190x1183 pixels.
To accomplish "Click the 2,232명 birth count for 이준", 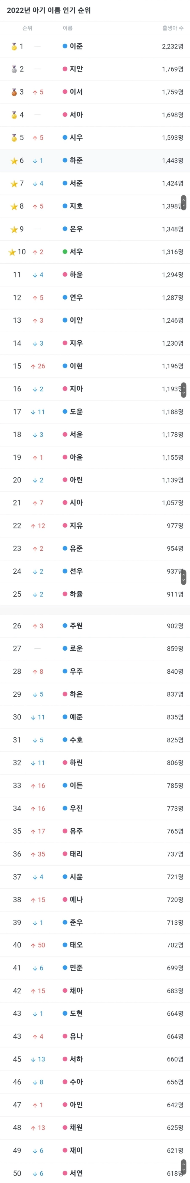I will pyautogui.click(x=173, y=46).
